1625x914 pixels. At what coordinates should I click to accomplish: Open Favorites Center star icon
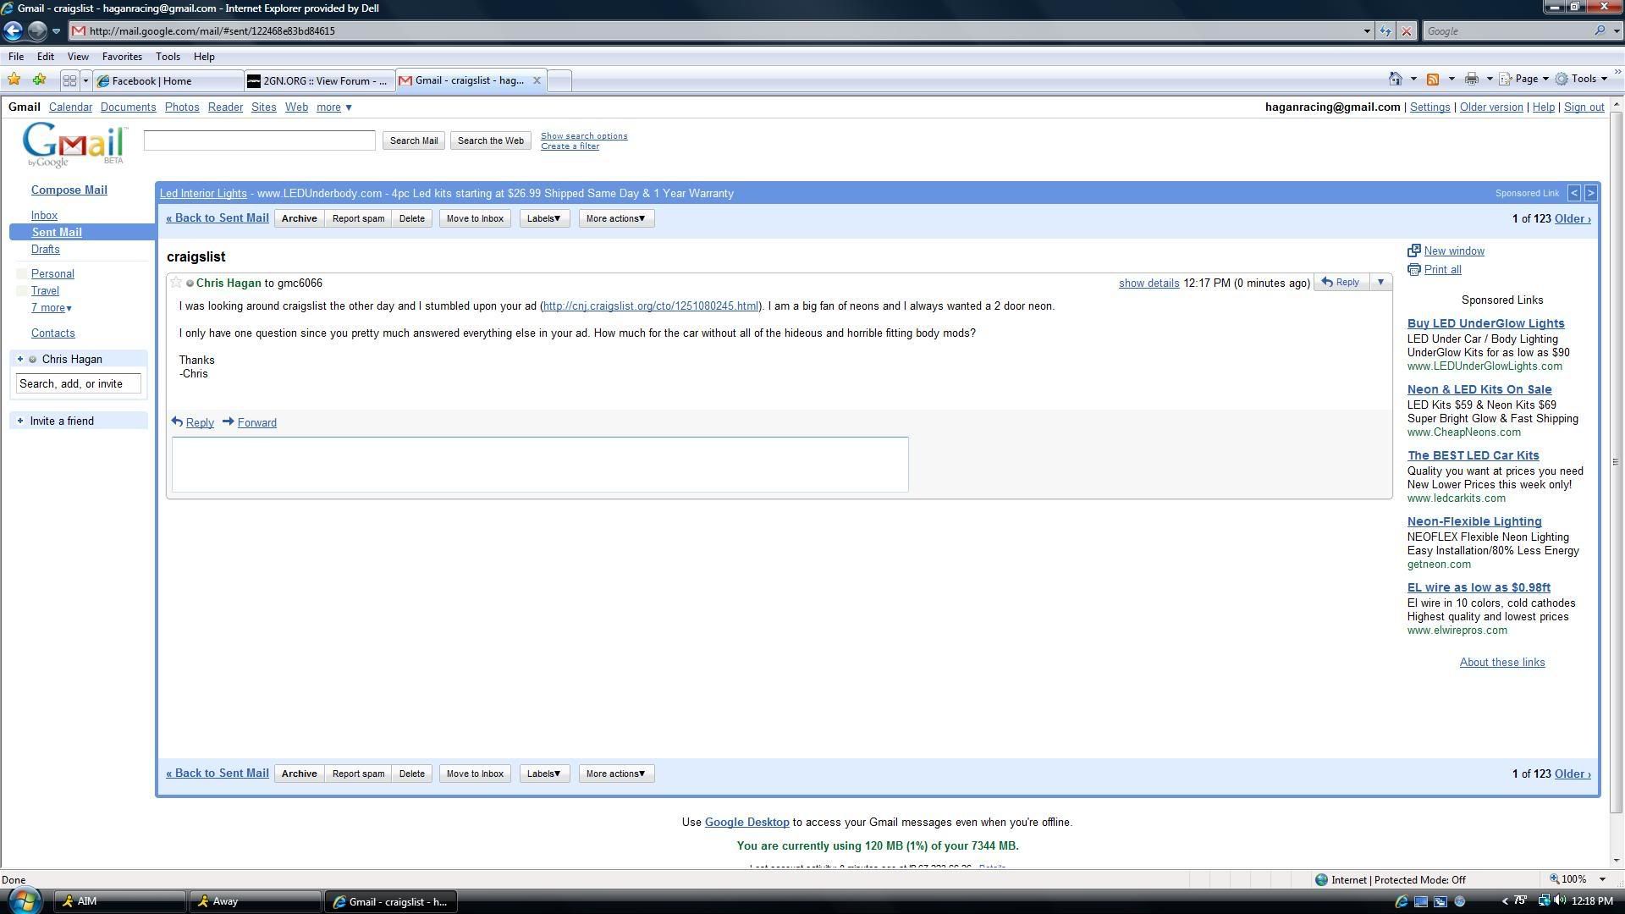tap(14, 80)
